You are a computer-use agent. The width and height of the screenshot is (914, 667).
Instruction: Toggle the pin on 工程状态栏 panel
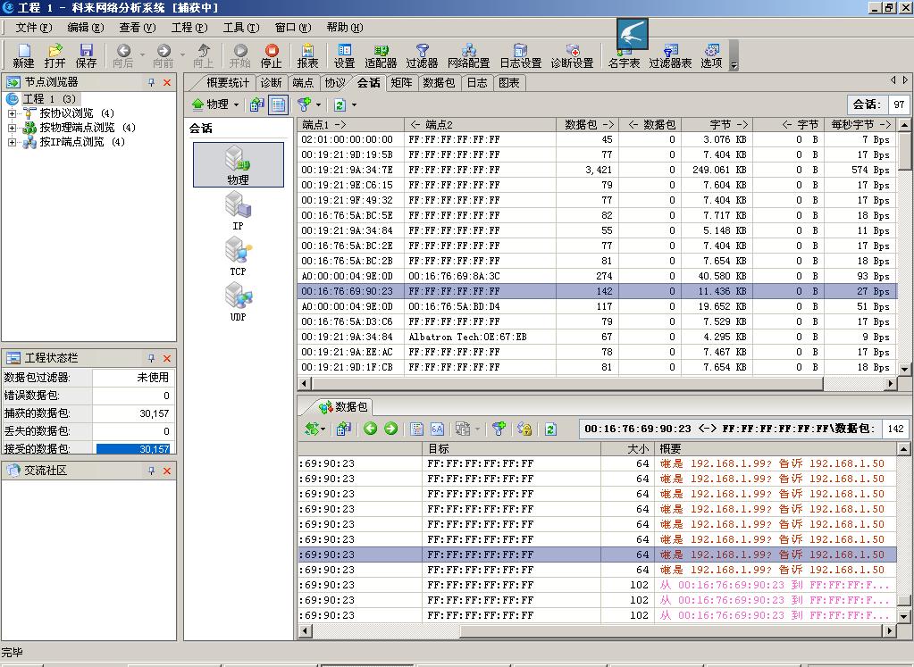[151, 358]
